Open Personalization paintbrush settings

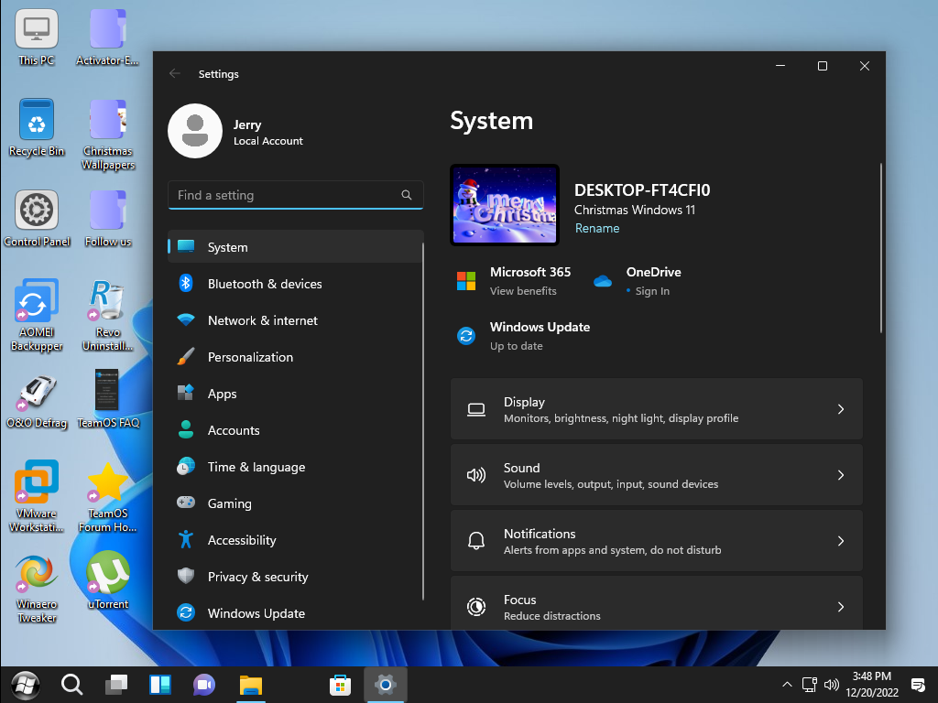click(x=249, y=357)
